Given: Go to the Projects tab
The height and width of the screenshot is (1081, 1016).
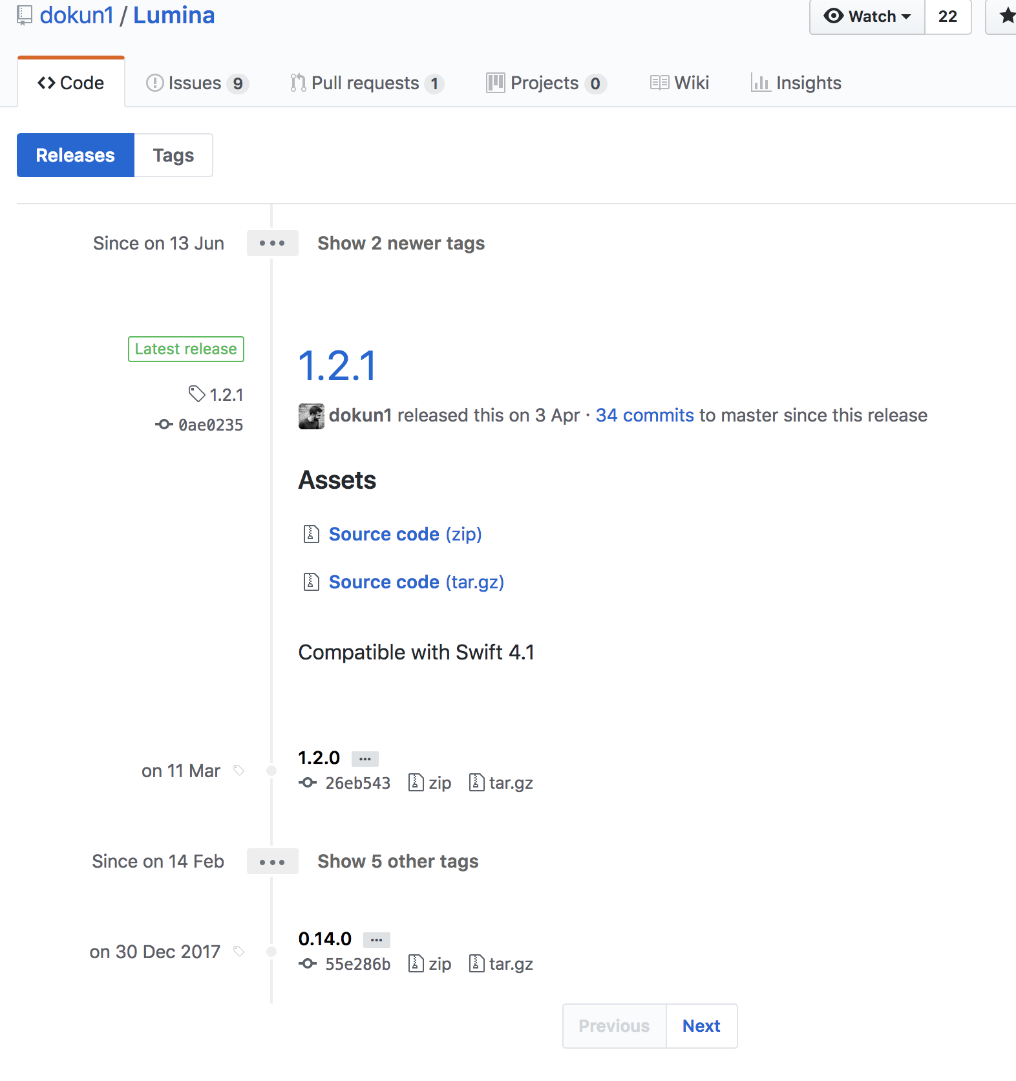Looking at the screenshot, I should click(x=547, y=83).
